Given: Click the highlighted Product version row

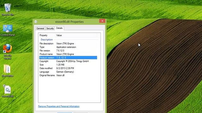Looking at the screenshot, I should point(68,58).
